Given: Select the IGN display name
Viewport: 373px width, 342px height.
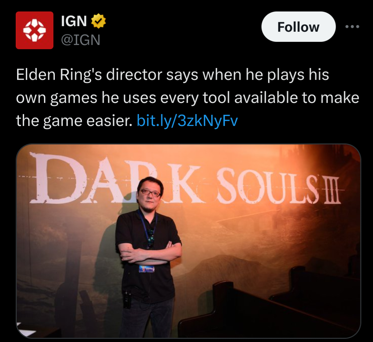Looking at the screenshot, I should pos(74,21).
